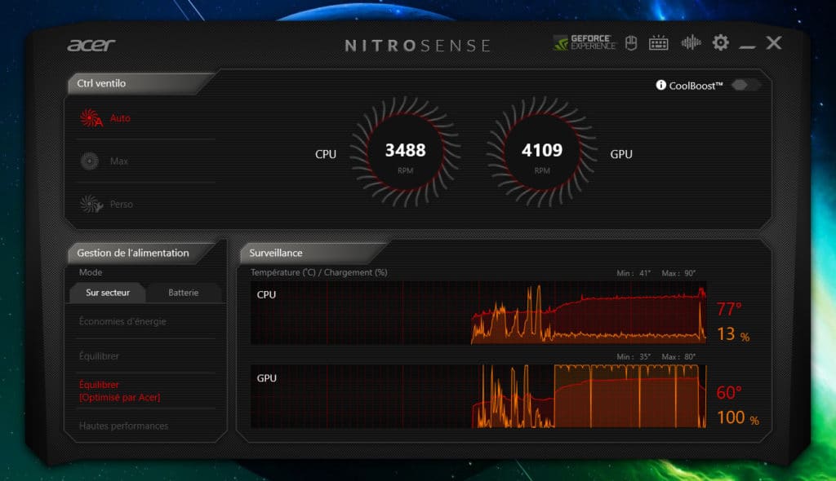Switch to the Batterie tab
836x481 pixels.
pos(184,293)
